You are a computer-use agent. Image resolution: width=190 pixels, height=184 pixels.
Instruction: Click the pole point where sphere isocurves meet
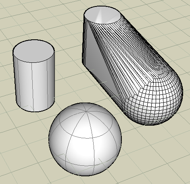(x=86, y=111)
